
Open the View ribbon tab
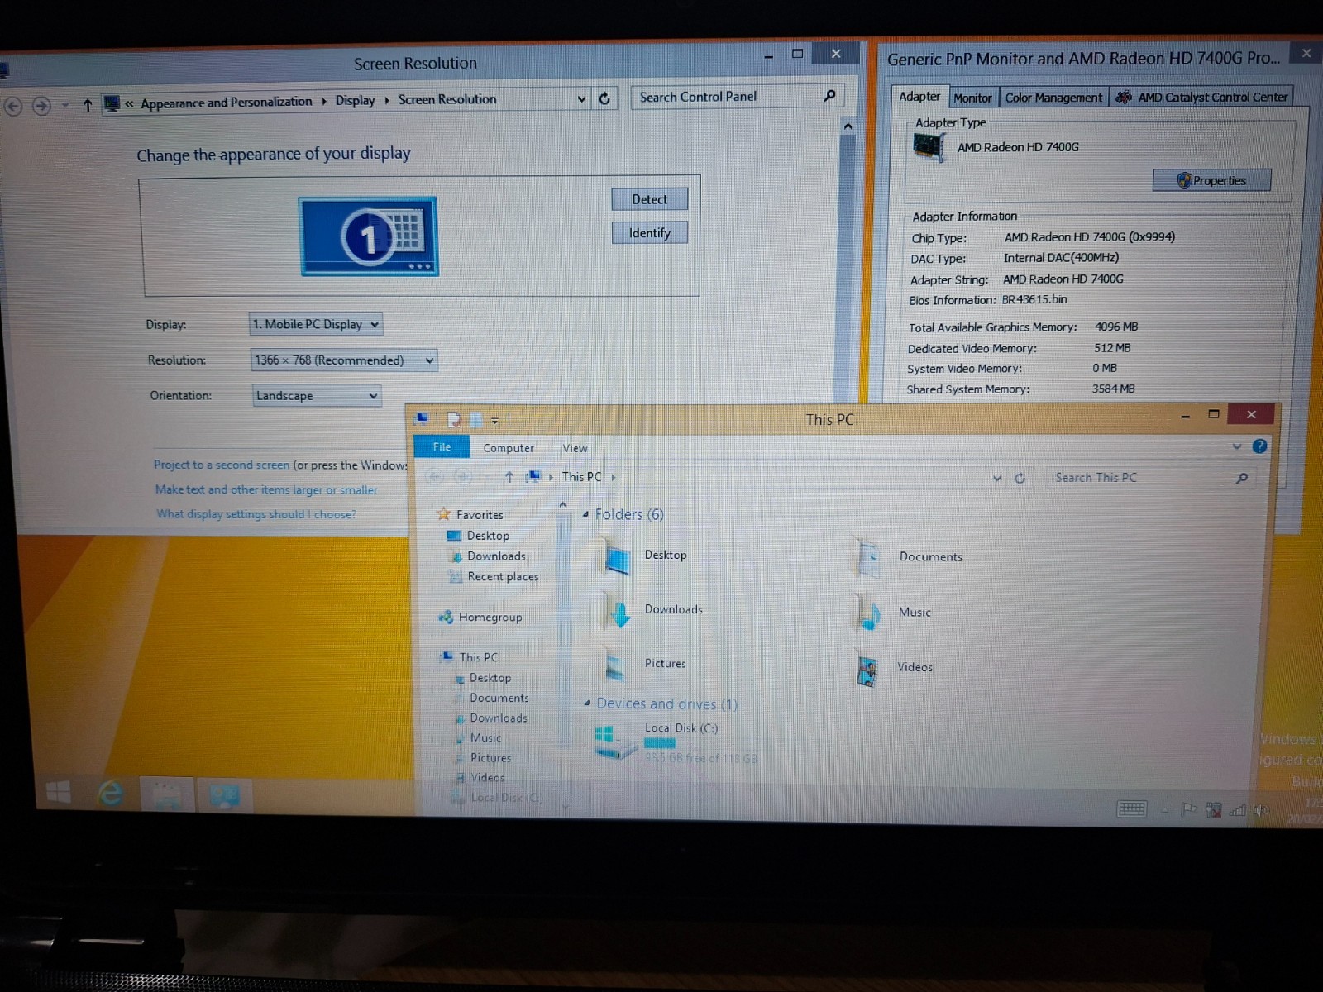(x=575, y=448)
